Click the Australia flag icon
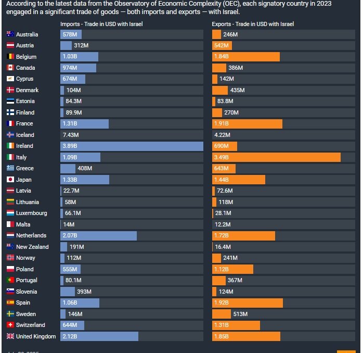Image resolution: width=363 pixels, height=353 pixels. click(10, 34)
